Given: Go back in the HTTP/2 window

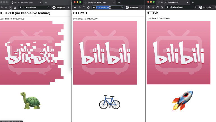Looking at the screenshot, I should click(148, 7).
